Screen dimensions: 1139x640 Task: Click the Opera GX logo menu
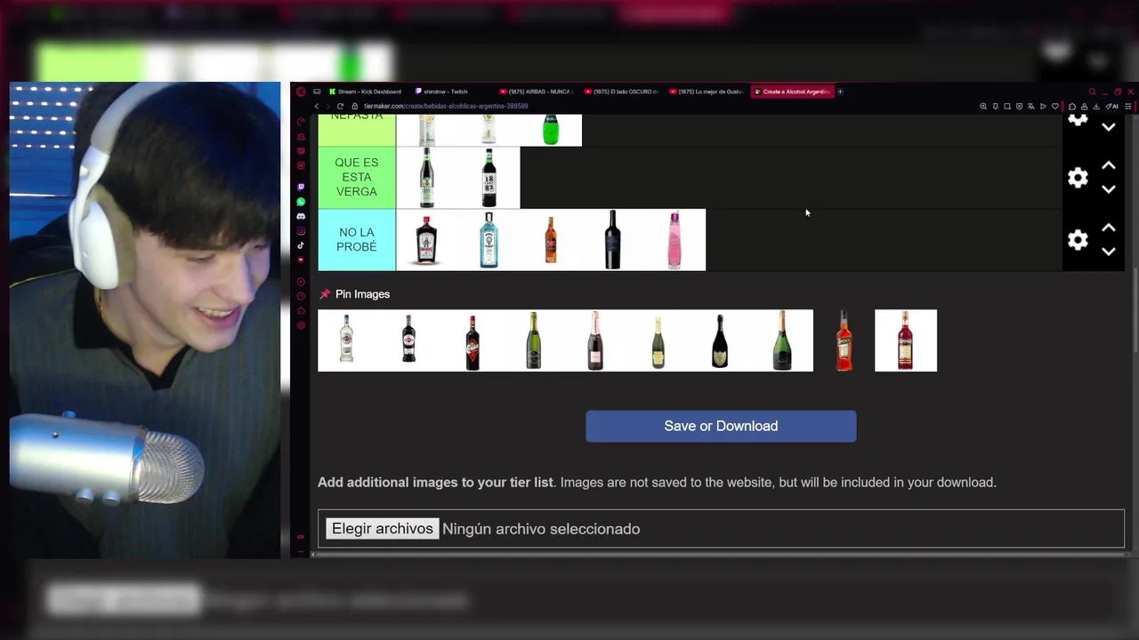(301, 92)
